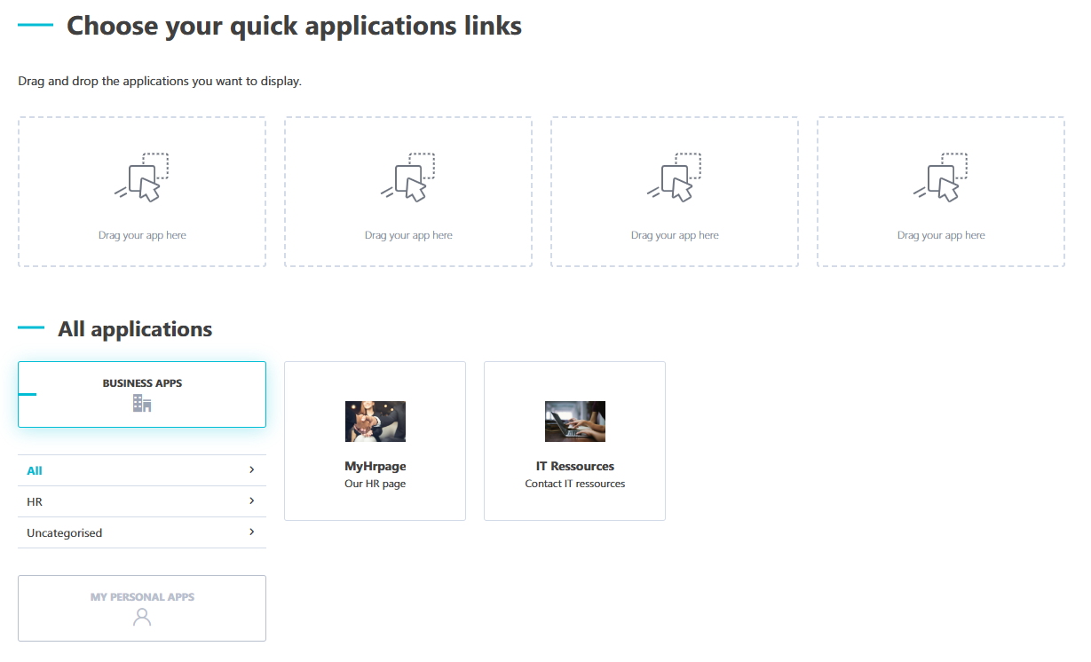This screenshot has width=1091, height=662.
Task: Click the drag icon in third slot
Action: pos(675,177)
